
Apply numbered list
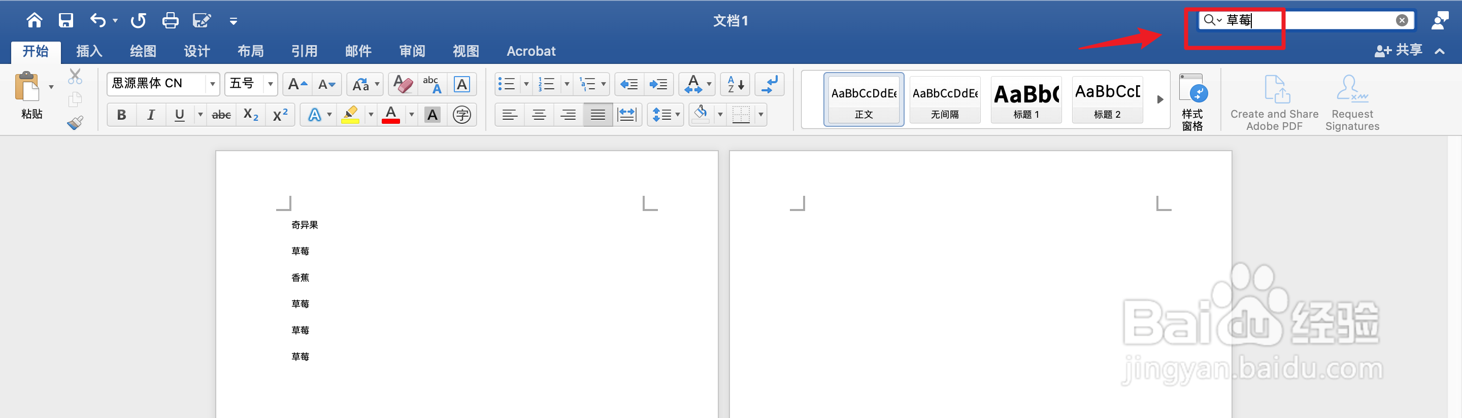tap(547, 84)
